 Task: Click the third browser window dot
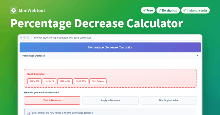tap(28, 38)
